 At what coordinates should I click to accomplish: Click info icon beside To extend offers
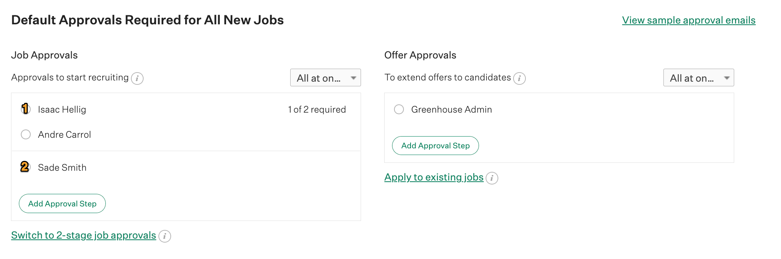tap(519, 78)
